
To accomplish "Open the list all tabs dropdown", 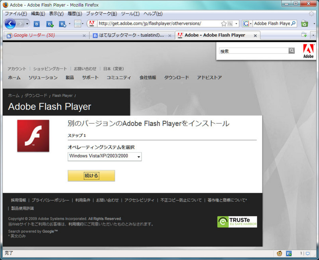I will (313, 35).
